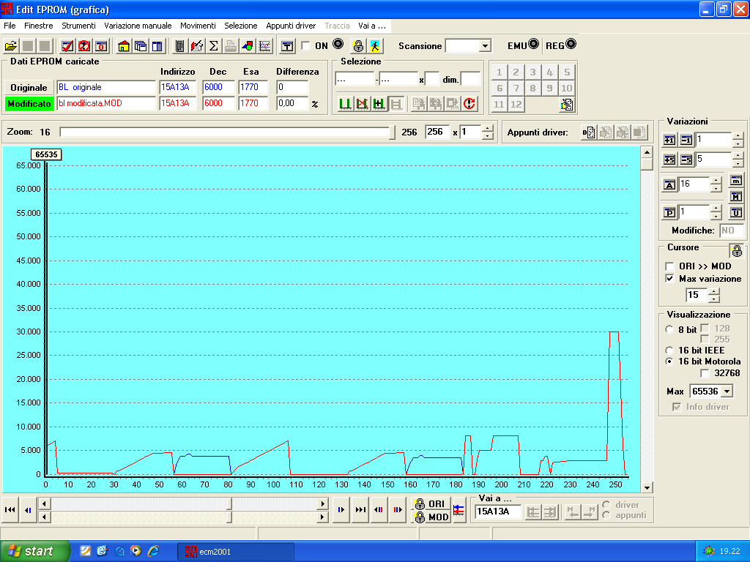The width and height of the screenshot is (750, 562).
Task: Click the running man icon
Action: coord(375,46)
